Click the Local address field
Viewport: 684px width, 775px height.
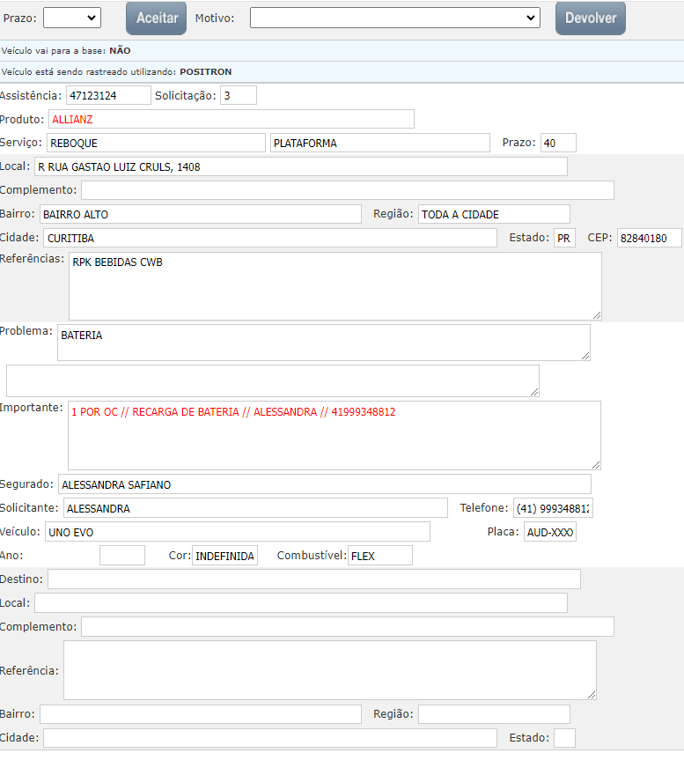300,166
